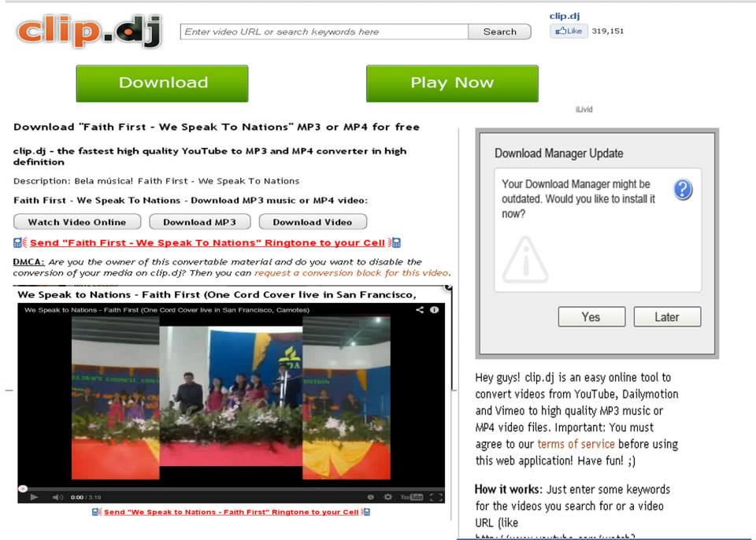
Task: Open Send "We Speak to Nations - Faith First" Ringtone link
Action: coord(231,512)
